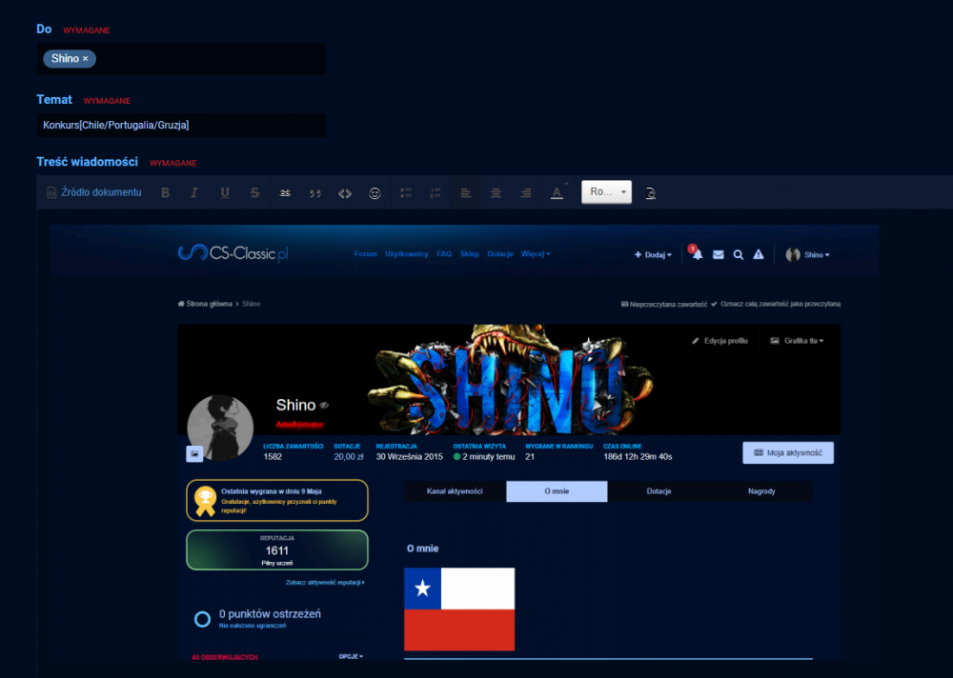This screenshot has width=953, height=678.
Task: Insert a bulleted list
Action: (405, 192)
